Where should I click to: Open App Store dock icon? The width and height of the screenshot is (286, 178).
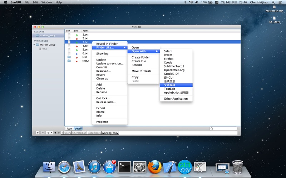109,167
